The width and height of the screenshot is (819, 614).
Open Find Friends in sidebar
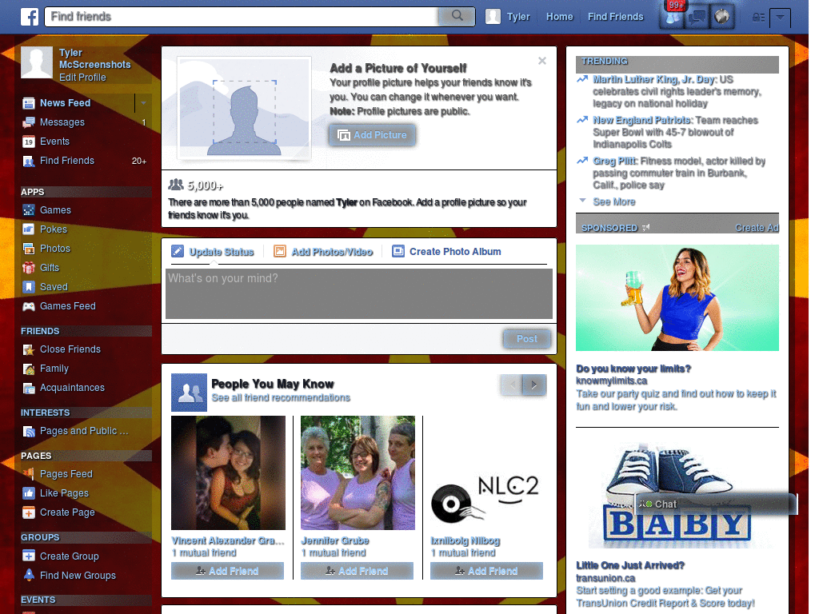tap(67, 161)
